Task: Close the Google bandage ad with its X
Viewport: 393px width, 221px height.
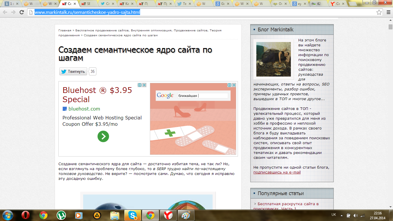Action: pyautogui.click(x=234, y=85)
